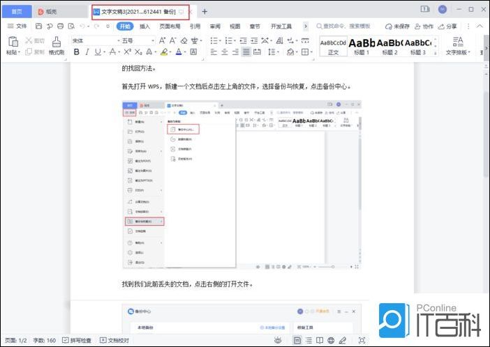Viewport: 490px width, 347px height.
Task: Click the Unsaved (未保存) cloud button
Action: [x=397, y=26]
